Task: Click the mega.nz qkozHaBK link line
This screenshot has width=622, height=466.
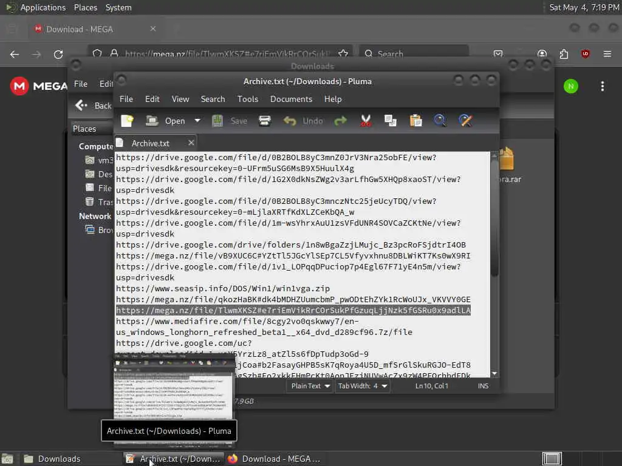Action: point(293,300)
